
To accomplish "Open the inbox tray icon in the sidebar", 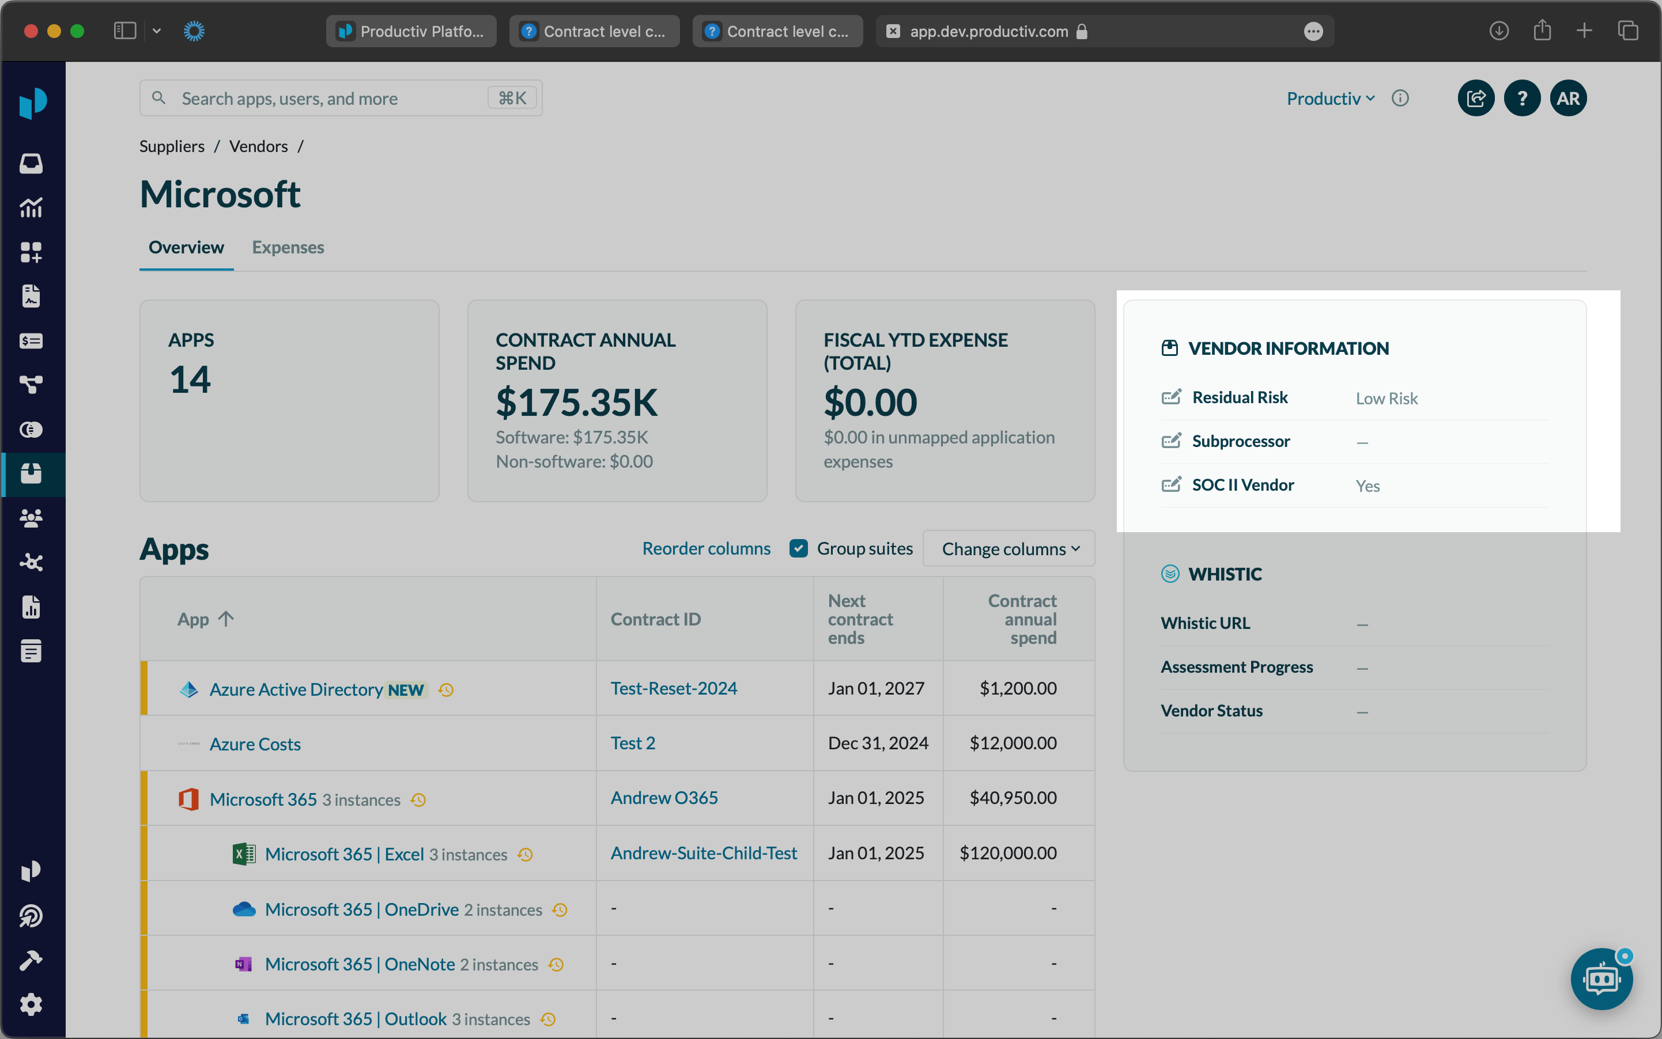I will pyautogui.click(x=31, y=164).
